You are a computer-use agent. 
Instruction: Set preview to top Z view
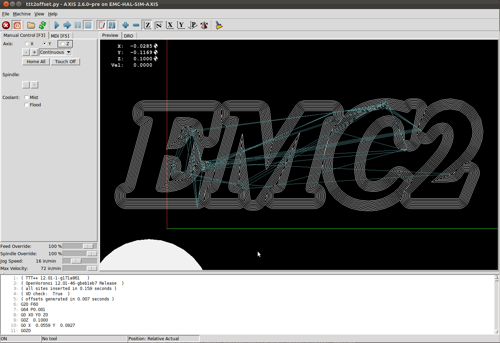pos(147,25)
